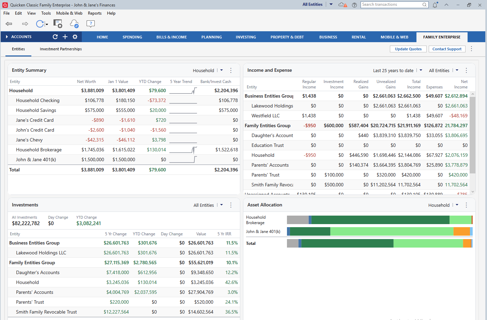The image size is (487, 320).
Task: Expand the Accounts bar arrow
Action: tap(7, 37)
